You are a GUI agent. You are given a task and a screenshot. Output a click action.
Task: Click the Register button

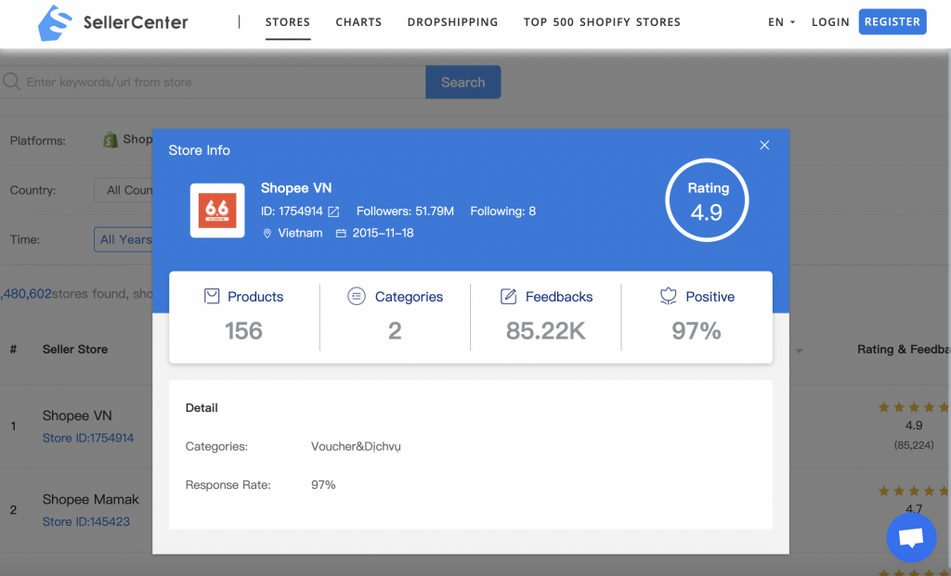(x=892, y=22)
